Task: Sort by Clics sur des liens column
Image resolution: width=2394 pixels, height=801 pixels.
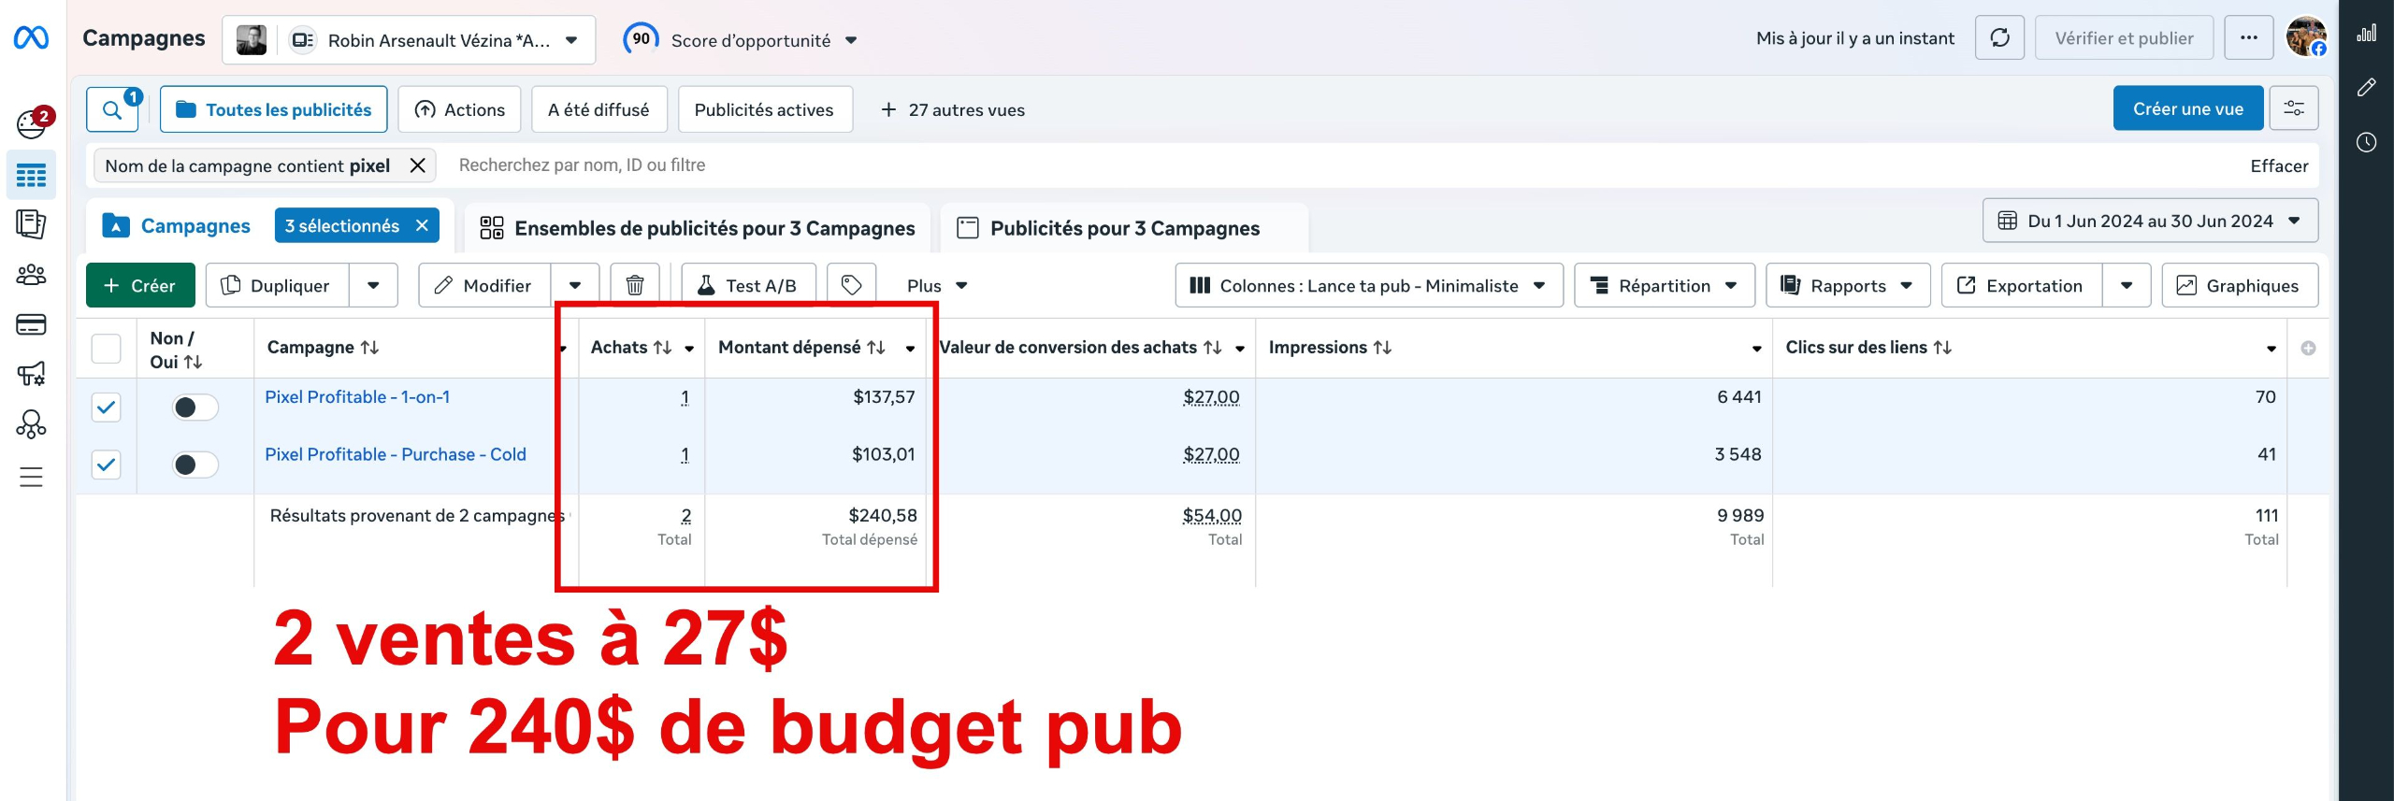Action: click(1868, 348)
